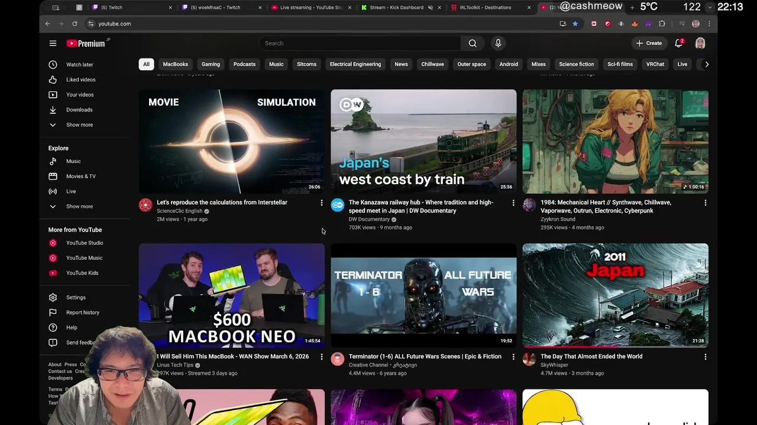Select the All filter chip

(146, 64)
